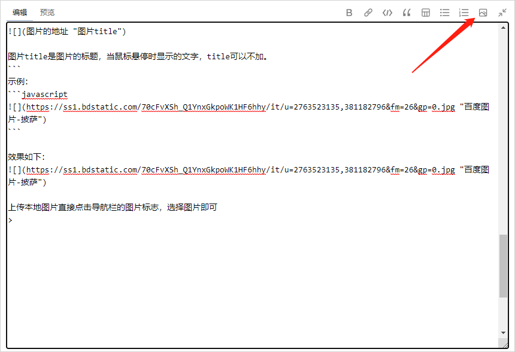Viewport: 515px width, 352px height.
Task: Click the vertical scrollbar thumb
Action: (503, 266)
